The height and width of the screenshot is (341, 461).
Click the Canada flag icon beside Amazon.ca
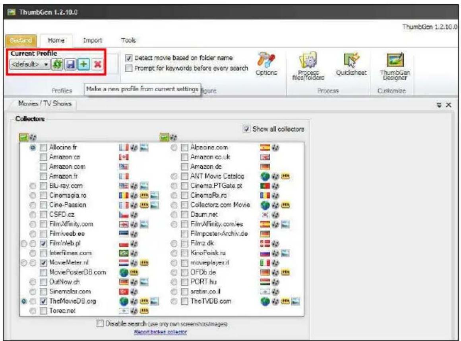coord(124,157)
